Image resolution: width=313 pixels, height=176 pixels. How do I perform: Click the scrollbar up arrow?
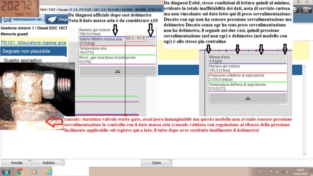pyautogui.click(x=305, y=67)
